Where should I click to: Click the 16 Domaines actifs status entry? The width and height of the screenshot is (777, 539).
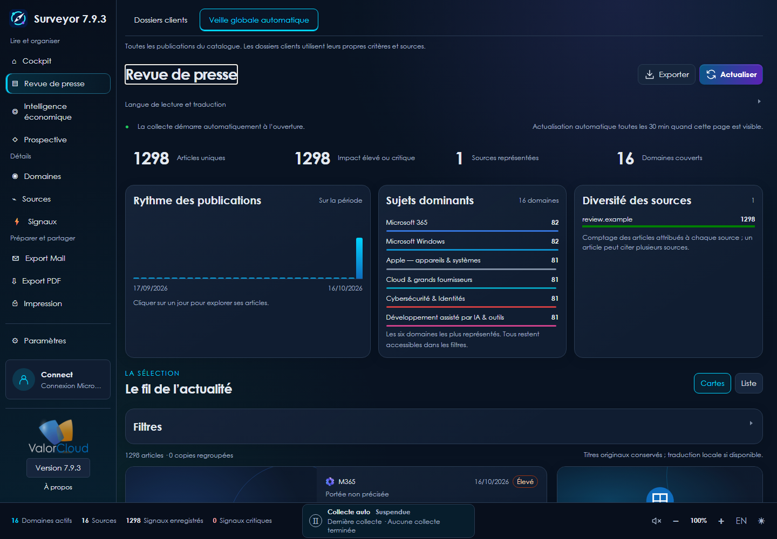(x=42, y=521)
